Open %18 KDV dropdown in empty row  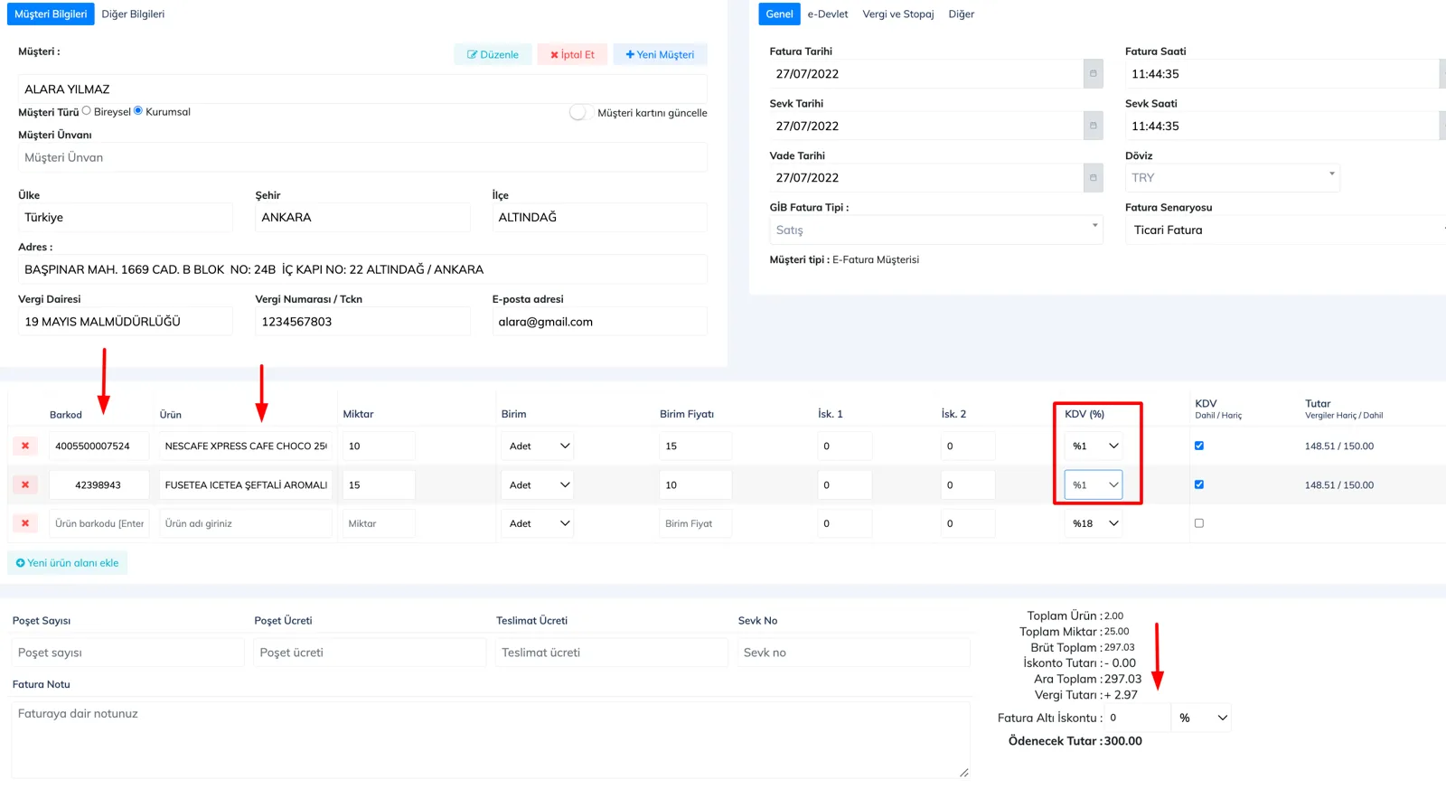(x=1094, y=523)
